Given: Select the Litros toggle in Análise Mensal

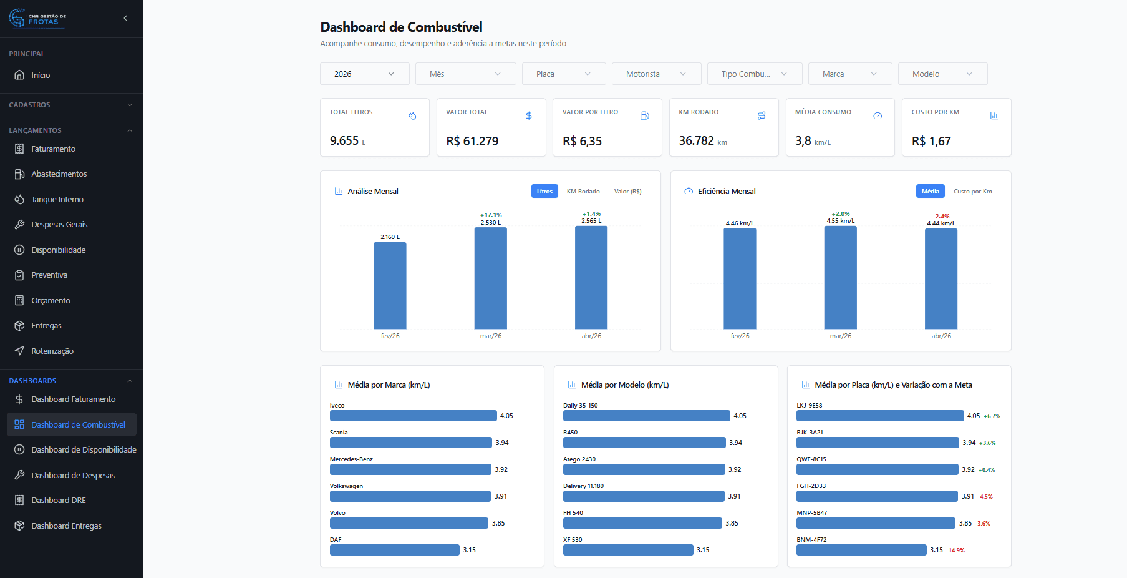Looking at the screenshot, I should pyautogui.click(x=544, y=191).
